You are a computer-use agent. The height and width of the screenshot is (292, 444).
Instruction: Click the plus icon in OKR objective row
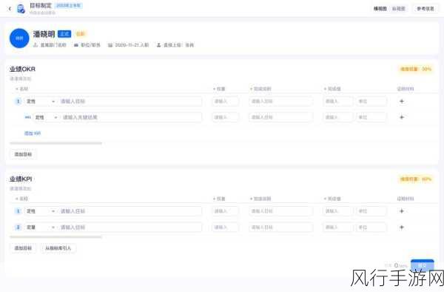coord(402,102)
